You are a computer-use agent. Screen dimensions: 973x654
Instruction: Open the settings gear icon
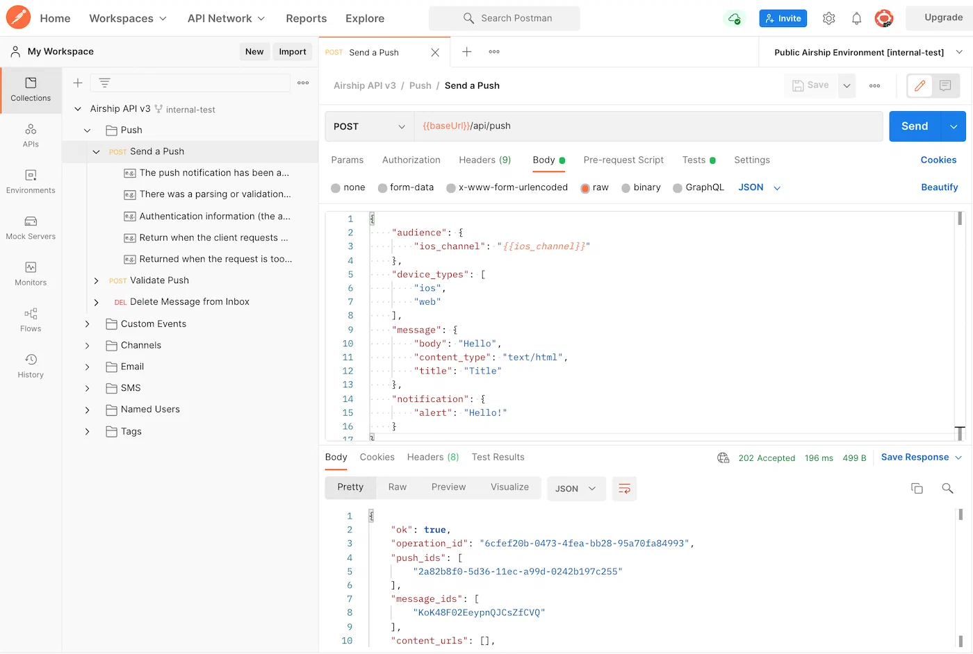click(x=828, y=19)
